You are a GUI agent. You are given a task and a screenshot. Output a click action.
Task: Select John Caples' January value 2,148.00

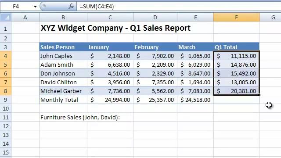point(110,56)
